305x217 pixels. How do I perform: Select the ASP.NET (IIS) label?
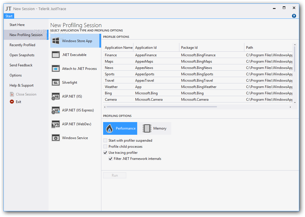pyautogui.click(x=72, y=96)
